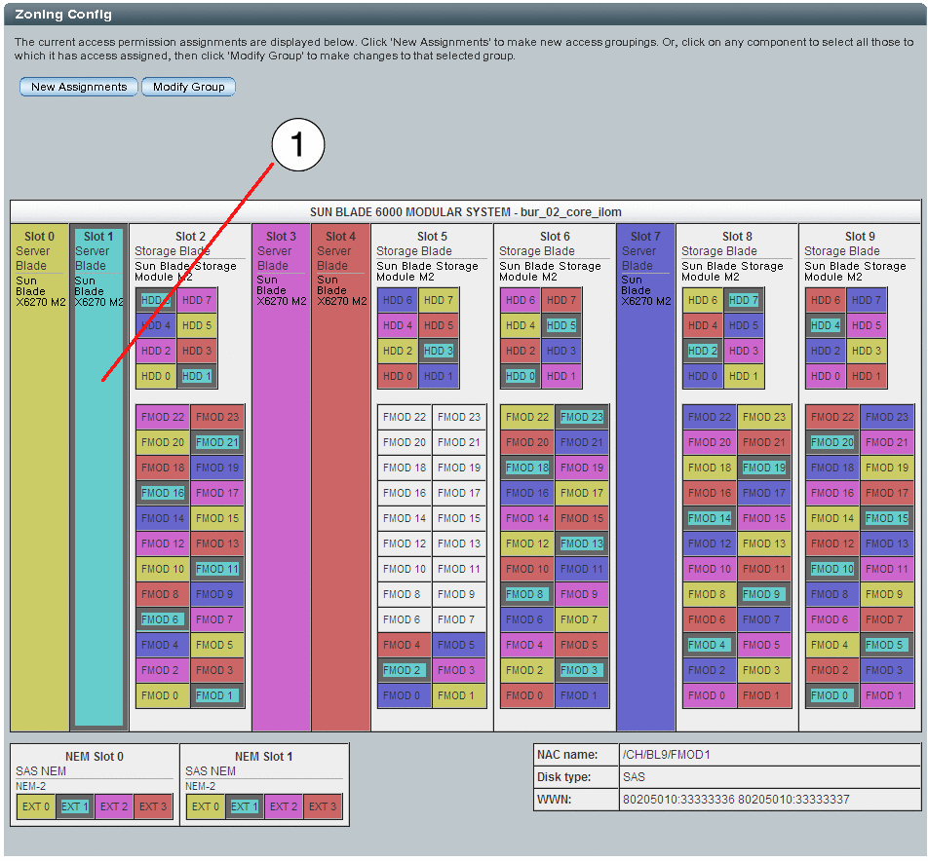The width and height of the screenshot is (928, 861).
Task: Select HDD 5 in Slot 6
Action: point(561,325)
